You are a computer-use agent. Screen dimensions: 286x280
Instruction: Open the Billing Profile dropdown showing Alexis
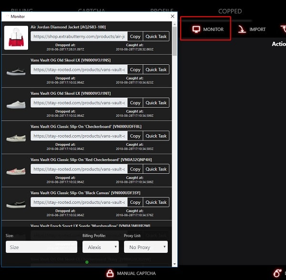point(101,247)
